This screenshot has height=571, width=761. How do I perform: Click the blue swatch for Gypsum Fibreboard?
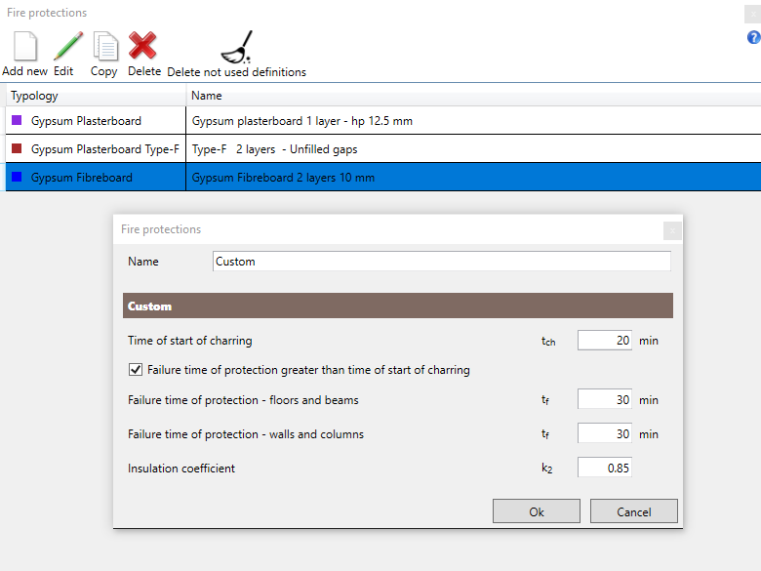click(17, 177)
